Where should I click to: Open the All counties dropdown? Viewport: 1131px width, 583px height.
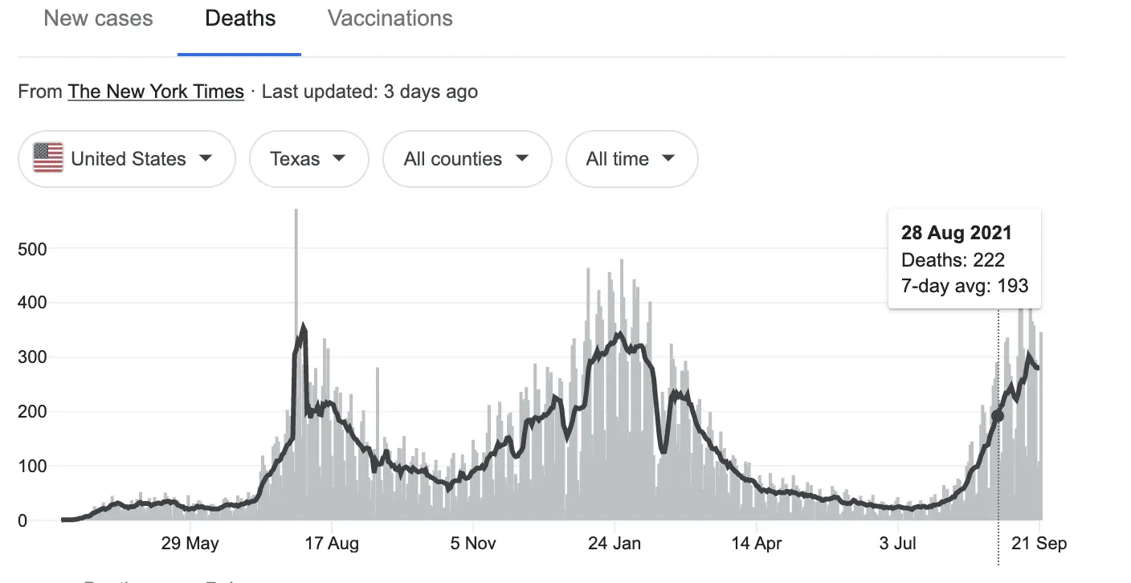467,159
